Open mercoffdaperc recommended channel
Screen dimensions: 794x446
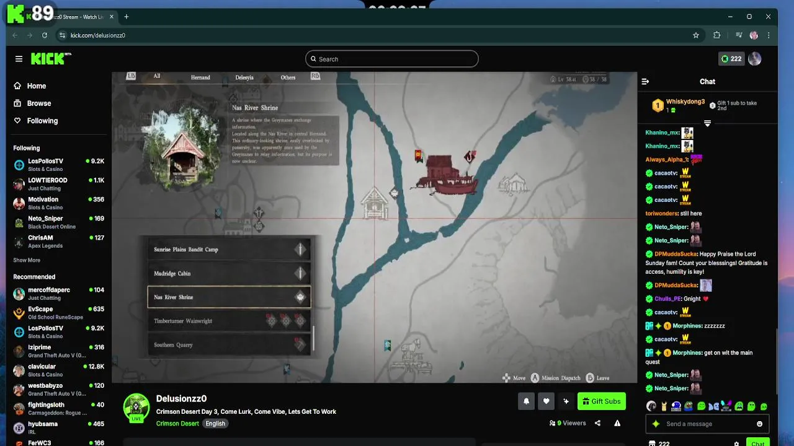59,294
